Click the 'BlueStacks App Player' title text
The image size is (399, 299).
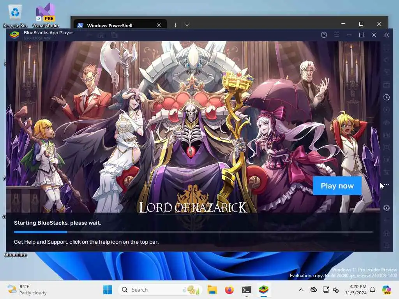[48, 33]
